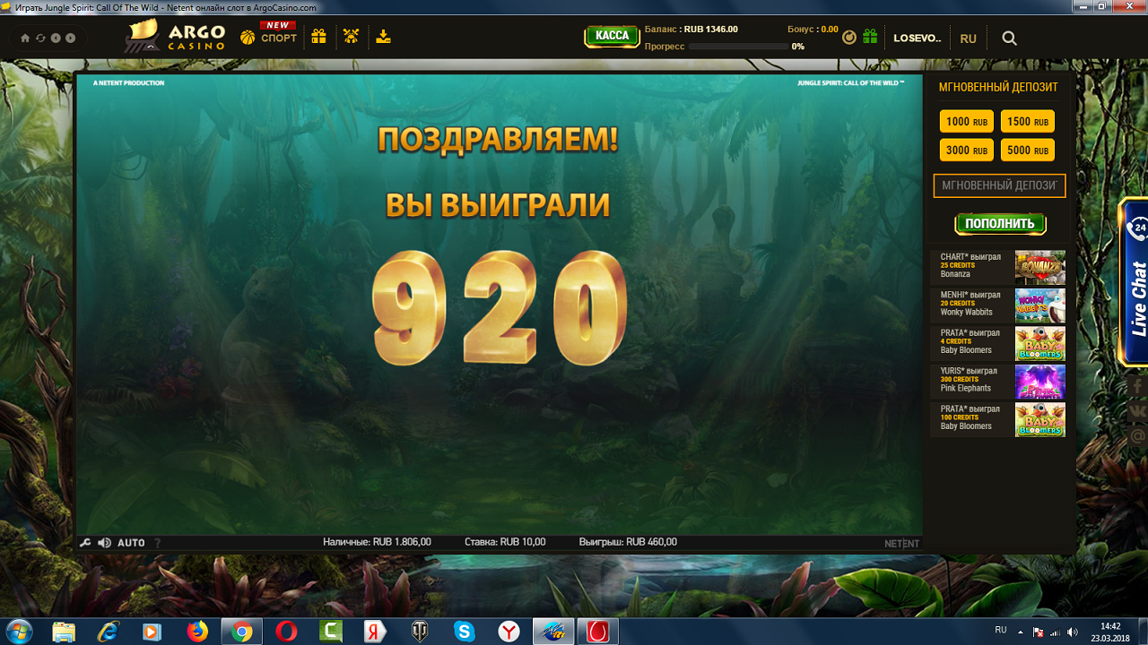Open the Спорт section
The width and height of the screenshot is (1148, 645).
(269, 34)
